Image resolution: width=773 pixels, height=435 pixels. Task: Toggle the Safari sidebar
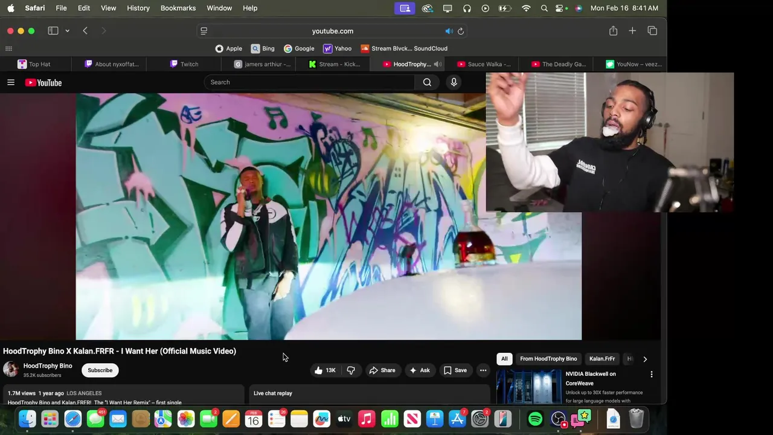point(53,31)
